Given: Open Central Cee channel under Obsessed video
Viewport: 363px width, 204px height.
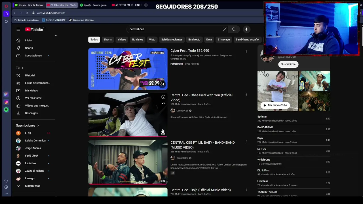Looking at the screenshot, I should click(x=182, y=111).
